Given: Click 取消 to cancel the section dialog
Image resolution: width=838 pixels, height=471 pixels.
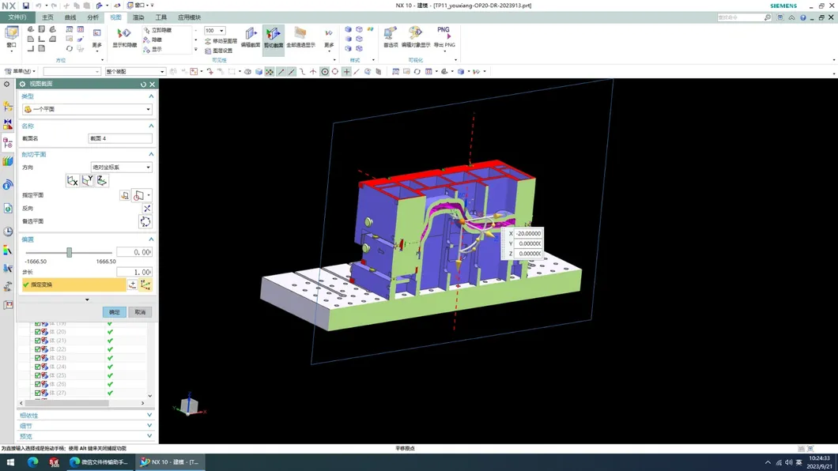Looking at the screenshot, I should (x=140, y=311).
